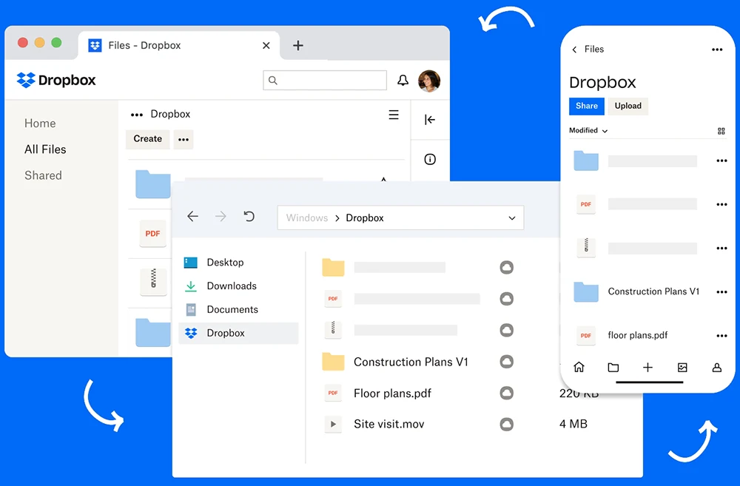Switch to grid view icon on mobile
Viewport: 740px width, 486px height.
[x=721, y=131]
